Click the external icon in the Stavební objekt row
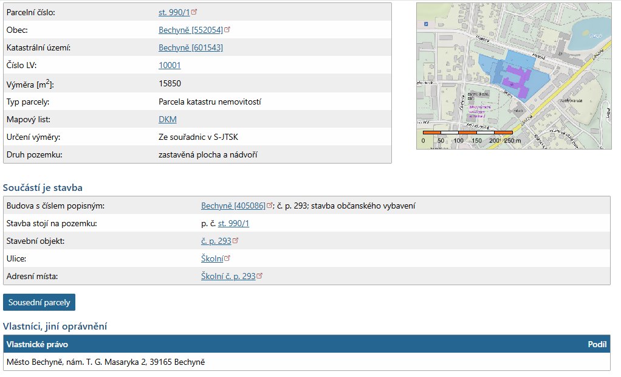 (x=236, y=240)
